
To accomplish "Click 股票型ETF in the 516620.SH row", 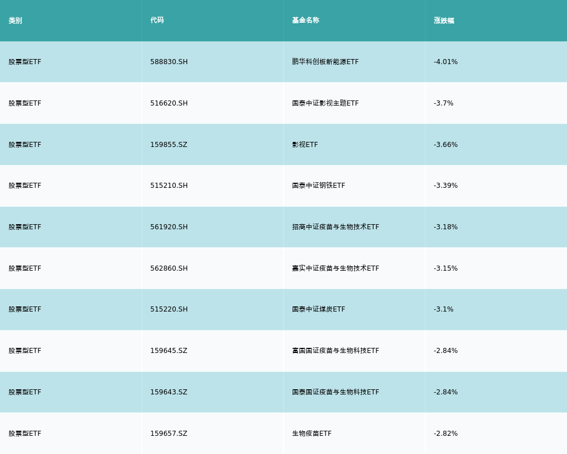I will pyautogui.click(x=25, y=103).
